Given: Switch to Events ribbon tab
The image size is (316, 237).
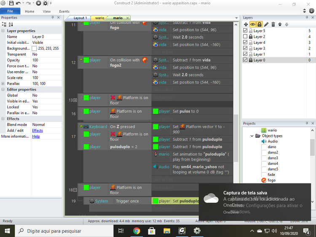Looking at the screenshot, I should click(x=64, y=11).
